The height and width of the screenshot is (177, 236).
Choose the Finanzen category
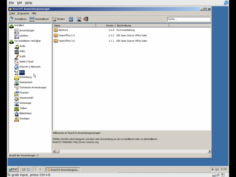click(x=24, y=92)
